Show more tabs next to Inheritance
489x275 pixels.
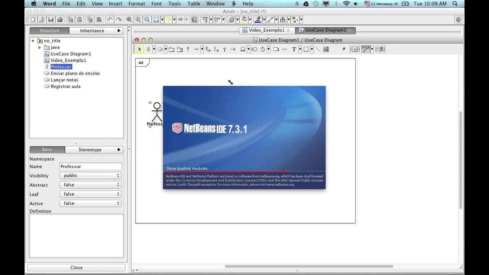[x=119, y=31]
